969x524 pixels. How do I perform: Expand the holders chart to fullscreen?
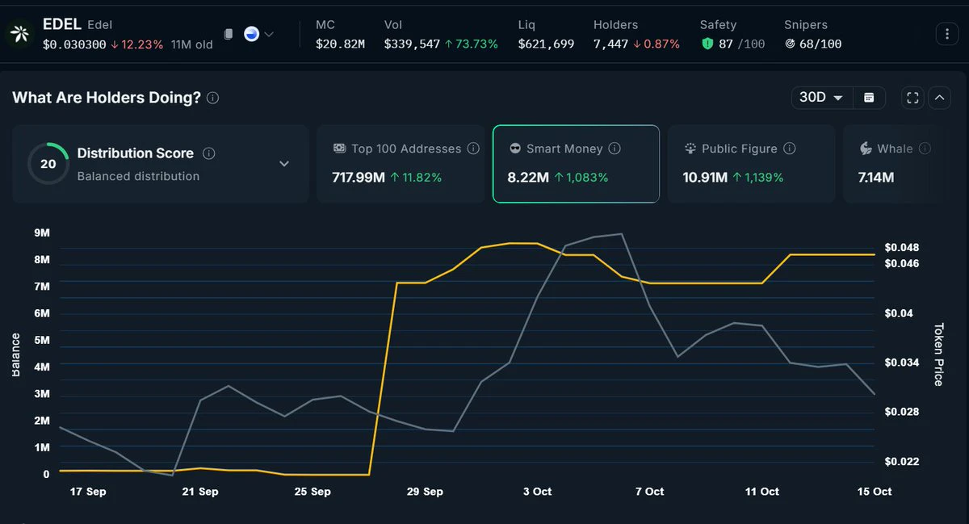click(913, 98)
